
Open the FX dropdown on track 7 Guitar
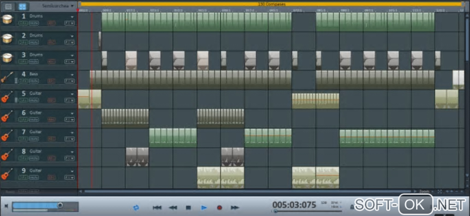(69, 138)
